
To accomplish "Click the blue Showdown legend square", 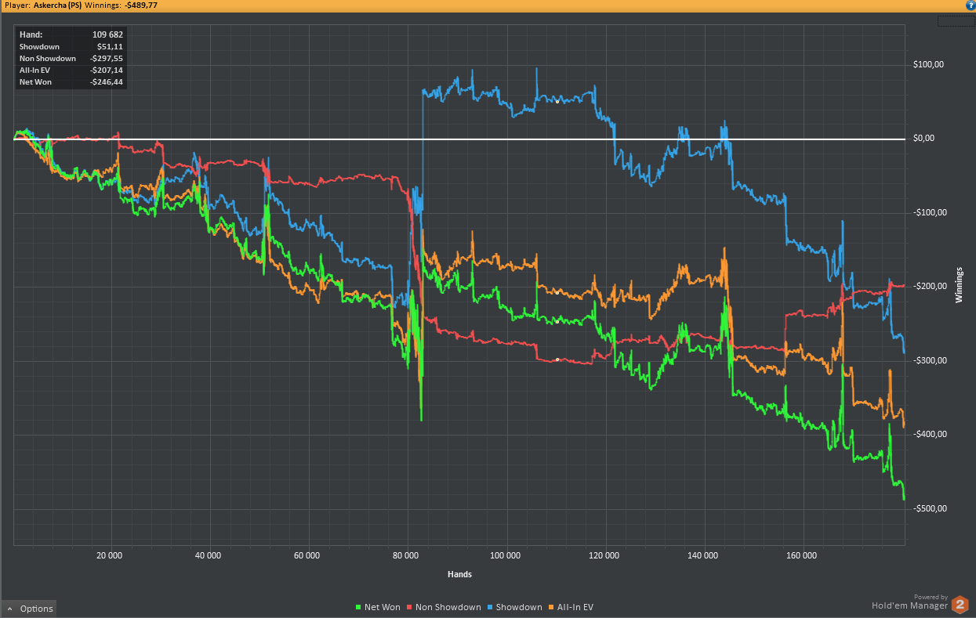I will (x=490, y=608).
